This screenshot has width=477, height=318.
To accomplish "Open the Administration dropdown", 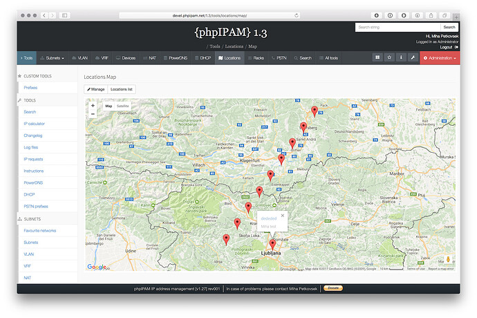I will 440,58.
